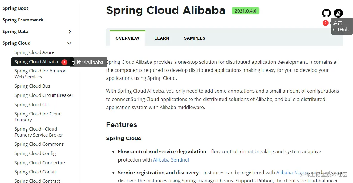The image size is (353, 183).
Task: Open the SAMPLES tab
Action: click(x=195, y=38)
